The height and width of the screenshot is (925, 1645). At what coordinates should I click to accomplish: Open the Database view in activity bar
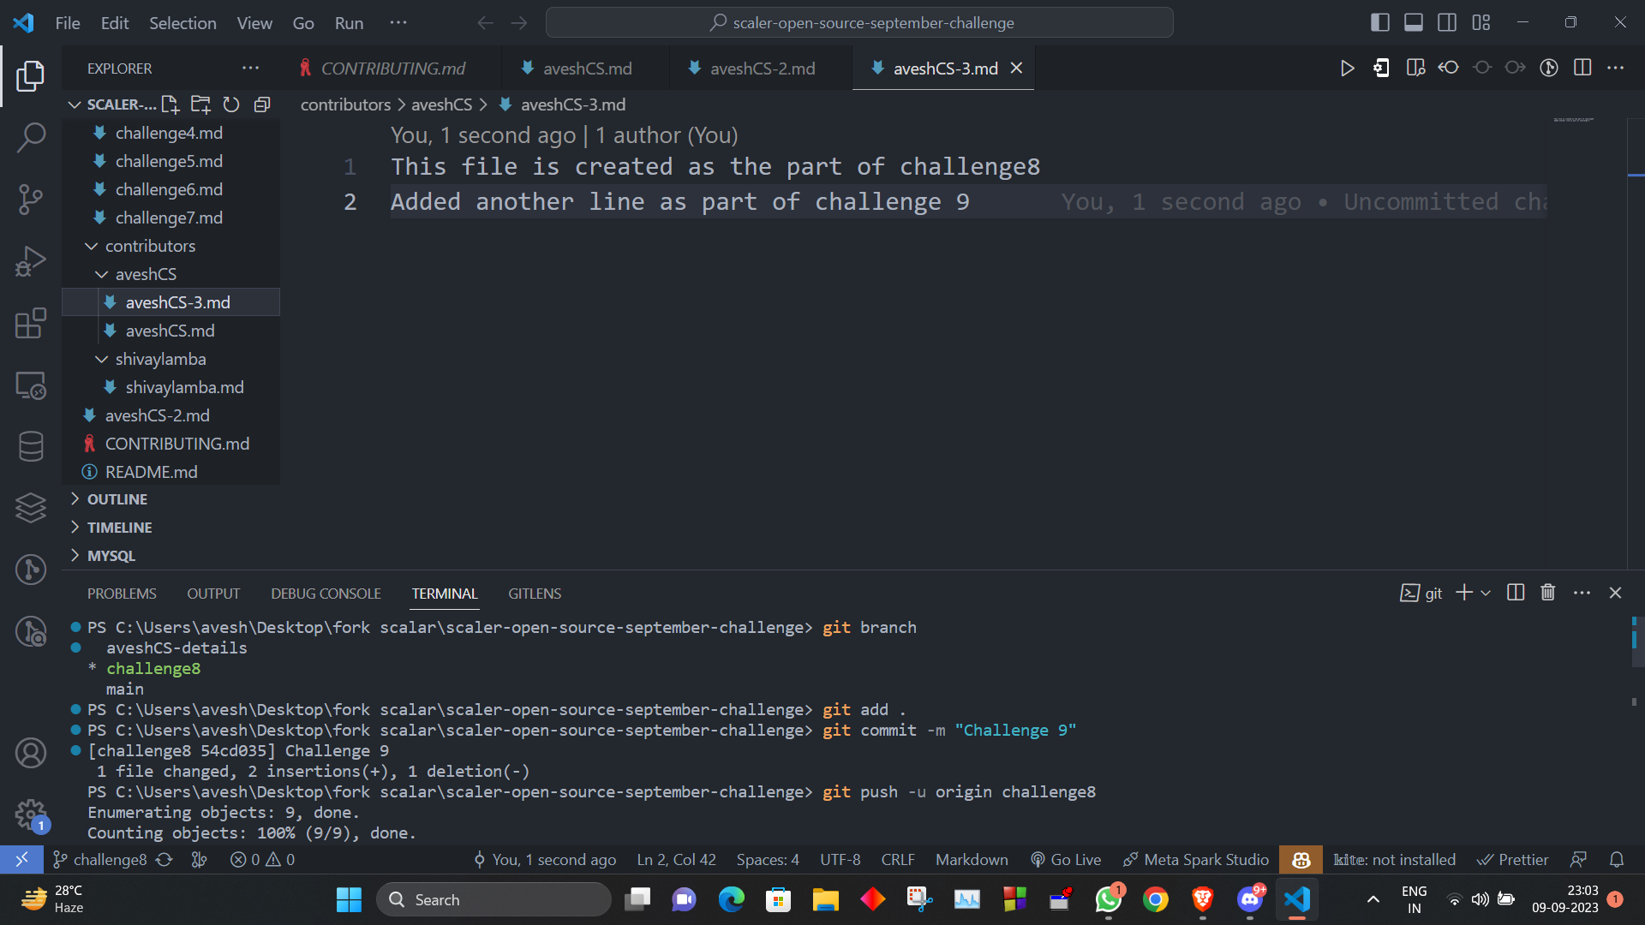pos(31,446)
